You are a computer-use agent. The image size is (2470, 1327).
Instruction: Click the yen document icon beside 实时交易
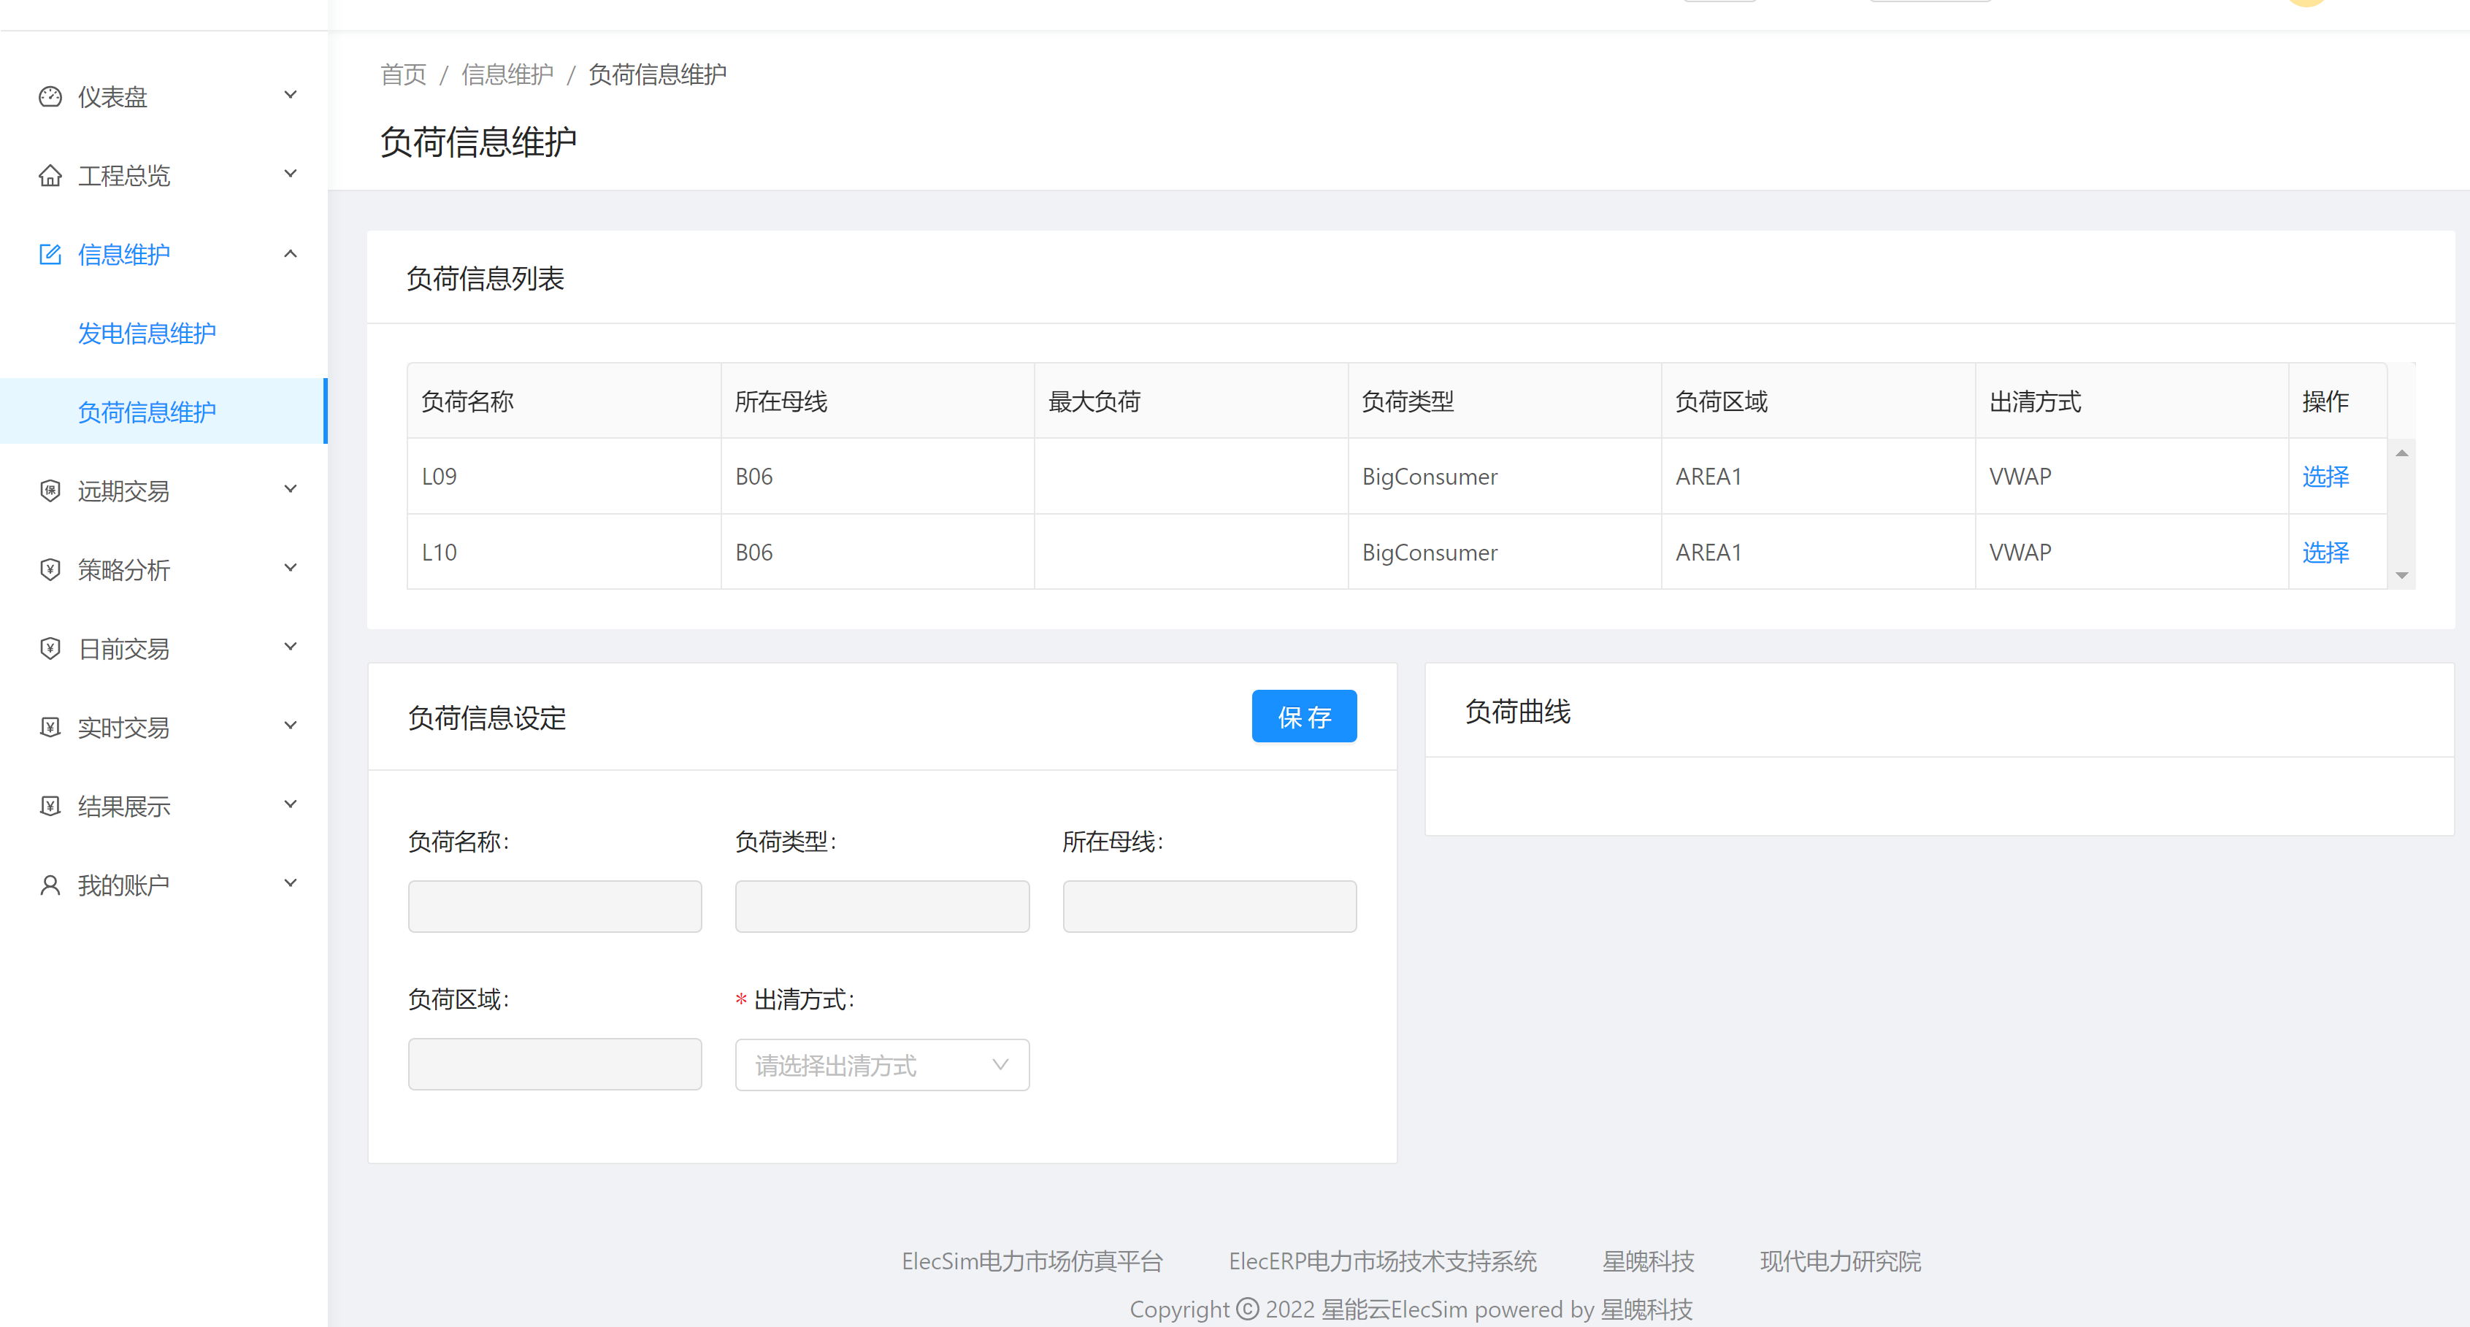[x=50, y=727]
